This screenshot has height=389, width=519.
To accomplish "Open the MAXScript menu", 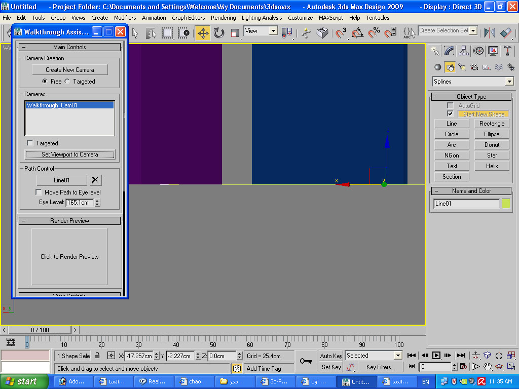I will tap(331, 18).
